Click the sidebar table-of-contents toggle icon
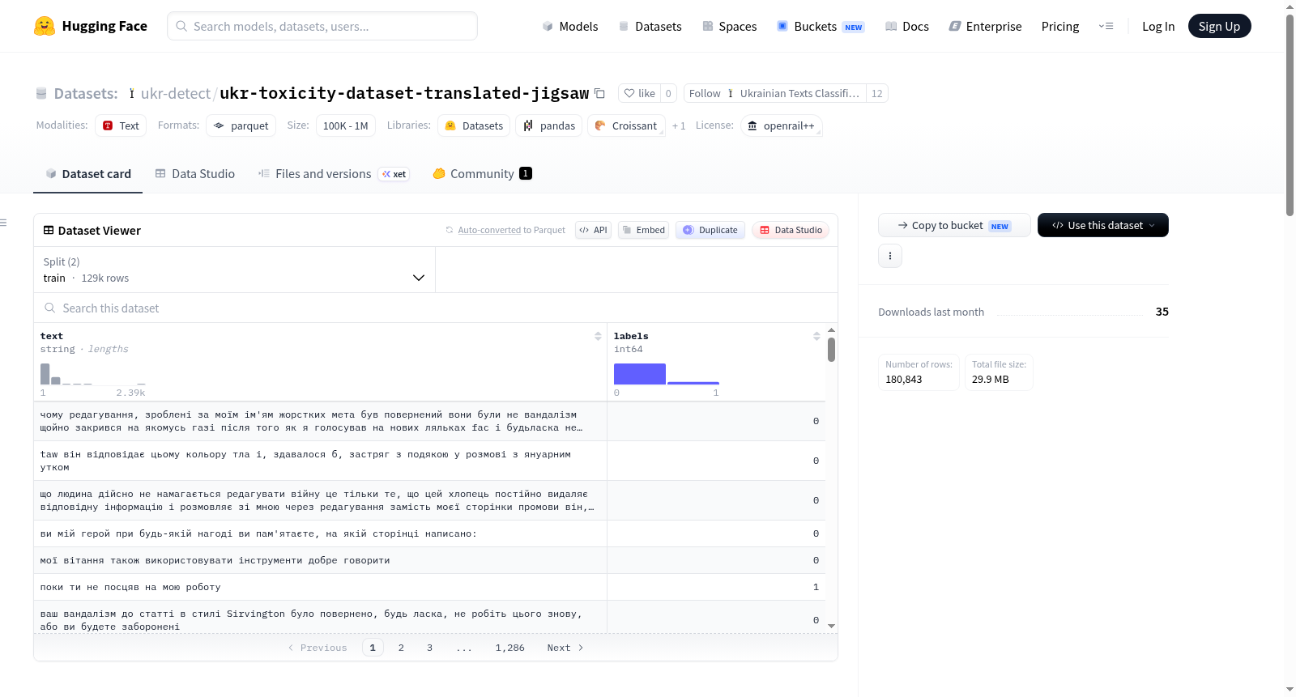The width and height of the screenshot is (1296, 697). click(3, 223)
